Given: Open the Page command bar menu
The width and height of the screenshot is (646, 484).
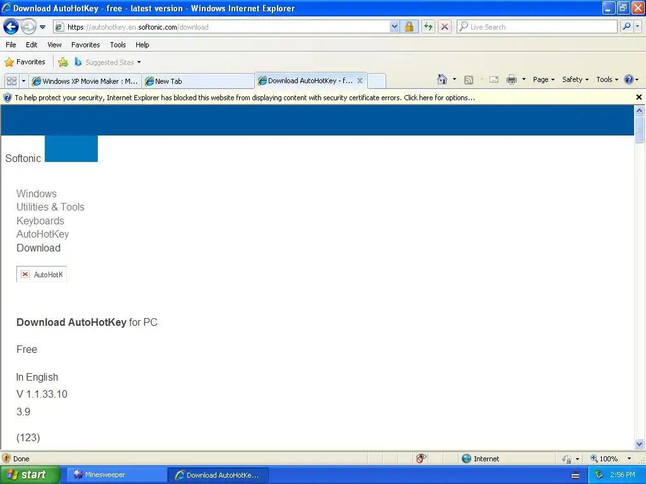Looking at the screenshot, I should [x=543, y=79].
